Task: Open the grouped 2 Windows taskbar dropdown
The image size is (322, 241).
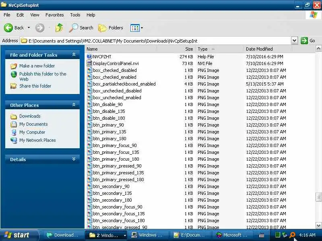Action: coord(125,235)
